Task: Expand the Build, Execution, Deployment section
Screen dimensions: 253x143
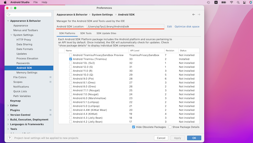Action: pyautogui.click(x=8, y=120)
